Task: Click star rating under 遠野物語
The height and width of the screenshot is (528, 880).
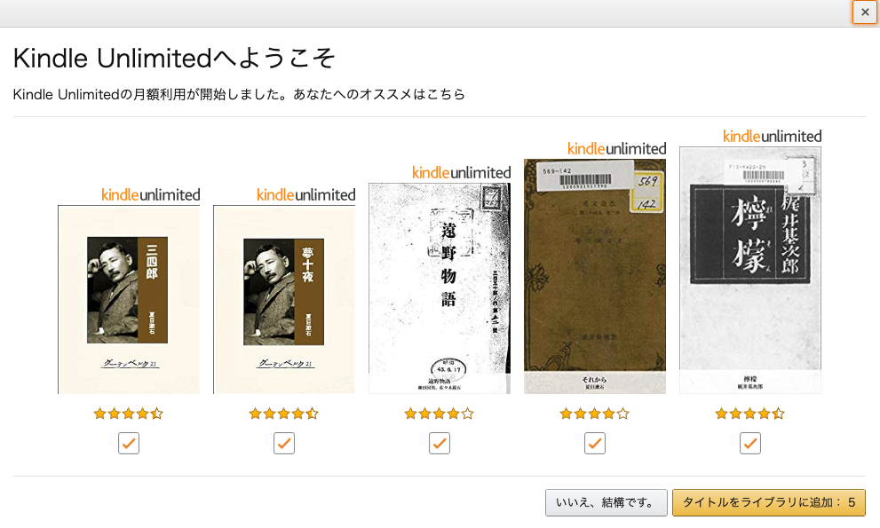Action: (x=440, y=414)
